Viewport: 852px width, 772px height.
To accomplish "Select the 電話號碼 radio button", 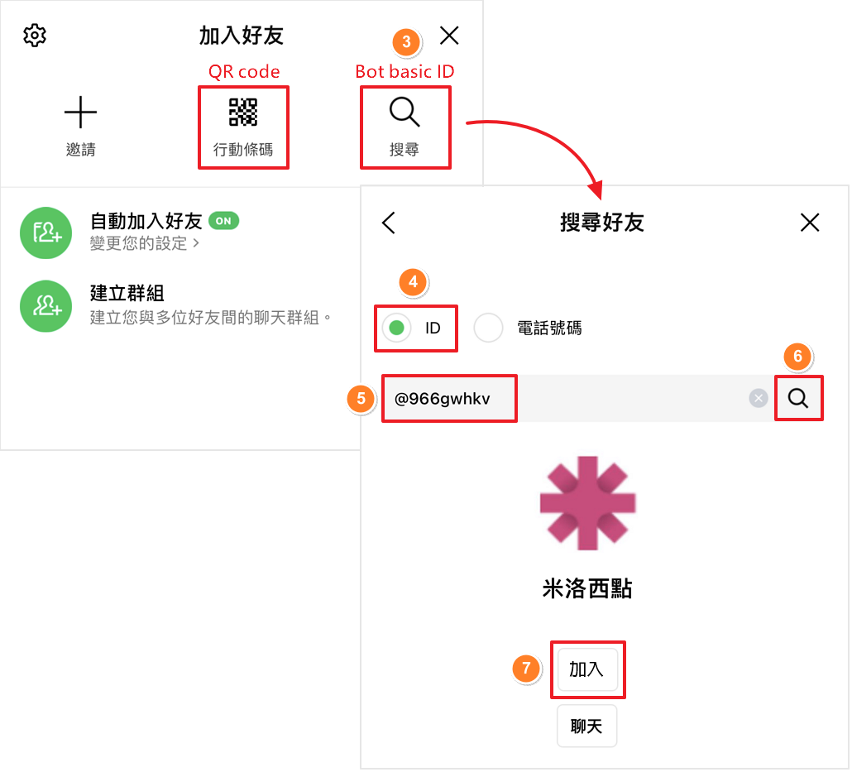I will click(489, 328).
